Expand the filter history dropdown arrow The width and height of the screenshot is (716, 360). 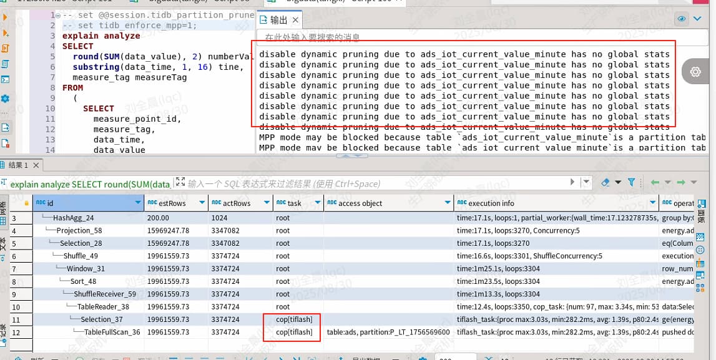pyautogui.click(x=586, y=182)
